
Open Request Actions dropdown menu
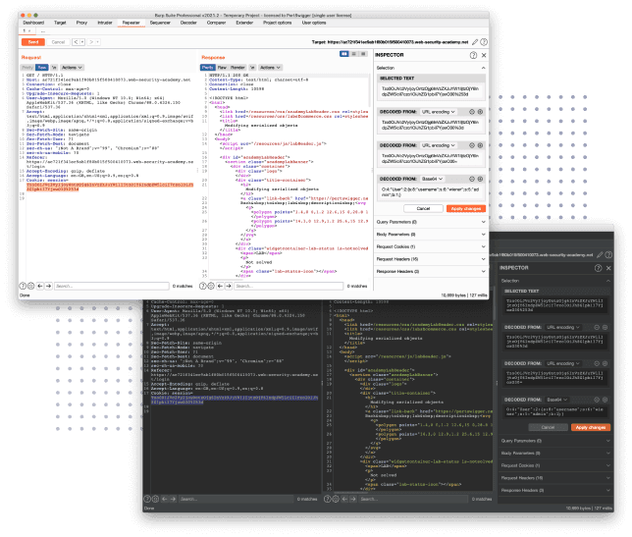tap(70, 69)
